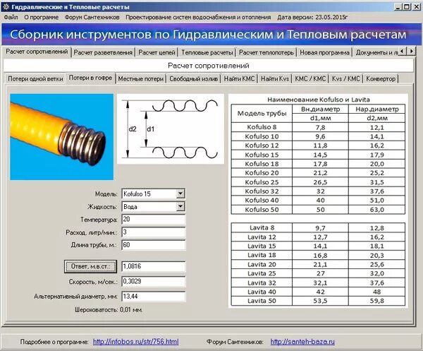Switch to the Расчет разветвления tab

click(104, 52)
